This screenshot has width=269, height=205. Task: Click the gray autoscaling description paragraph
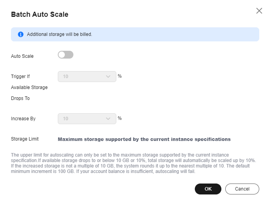[134, 163]
